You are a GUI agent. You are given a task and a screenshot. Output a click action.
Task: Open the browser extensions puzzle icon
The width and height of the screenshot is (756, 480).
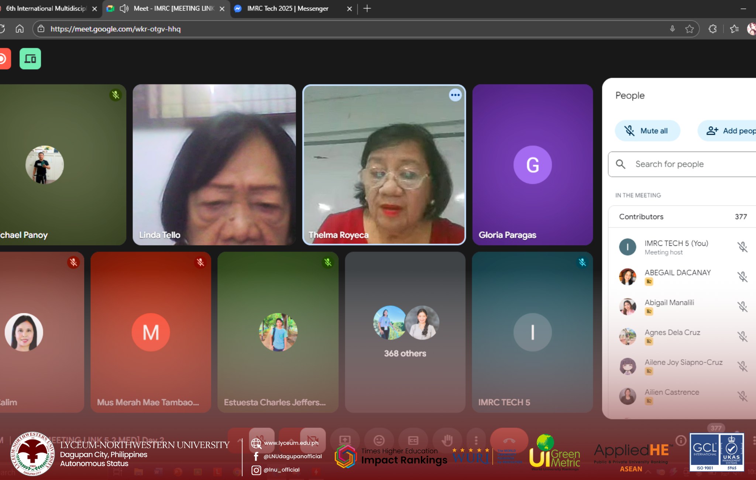[712, 29]
